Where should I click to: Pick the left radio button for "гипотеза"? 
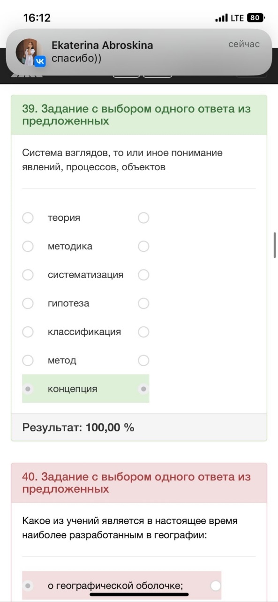(28, 303)
